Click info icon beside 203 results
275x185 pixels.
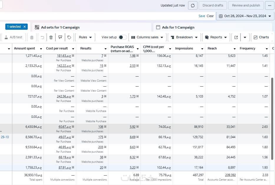click(105, 147)
